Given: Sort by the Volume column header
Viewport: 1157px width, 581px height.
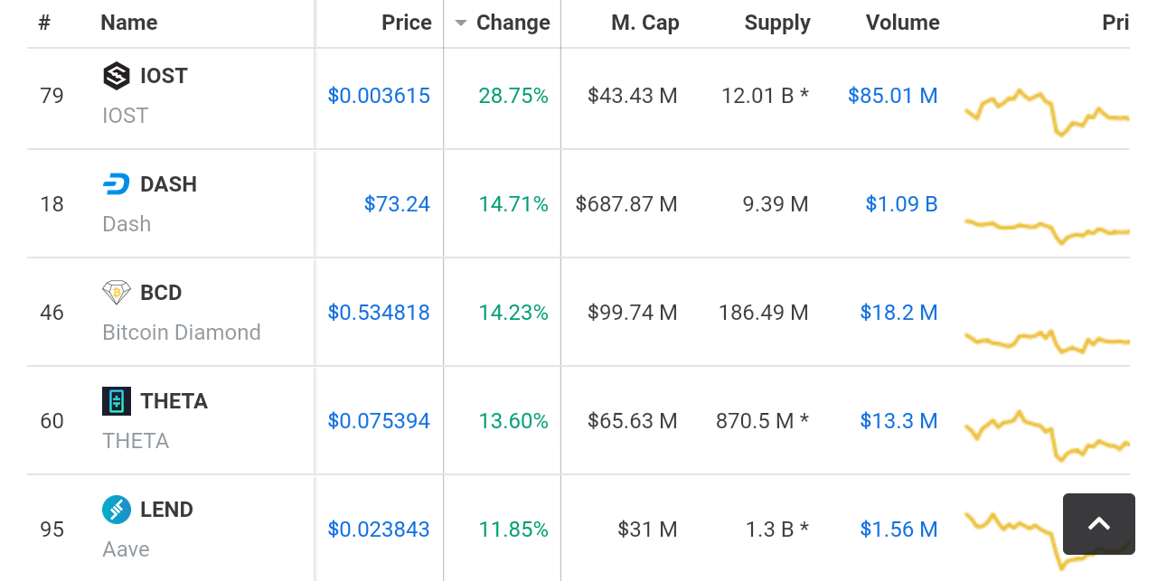Looking at the screenshot, I should pos(902,23).
